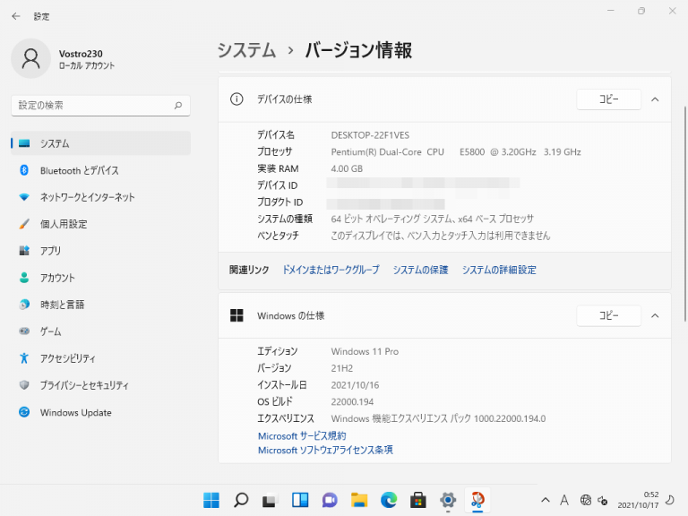Copy the Windows specifications
Screen dimensions: 688x516
(x=608, y=315)
